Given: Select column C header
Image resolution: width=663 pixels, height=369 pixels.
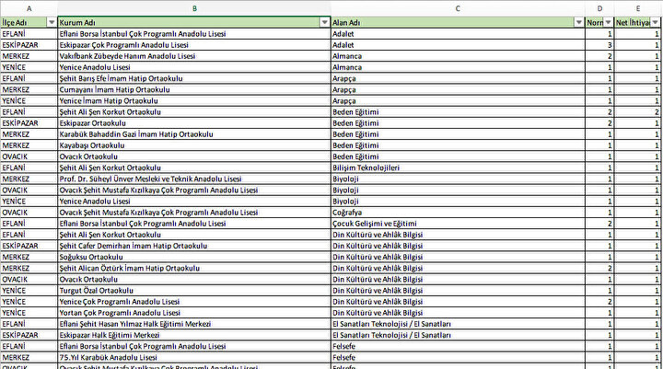Looking at the screenshot, I should click(457, 8).
